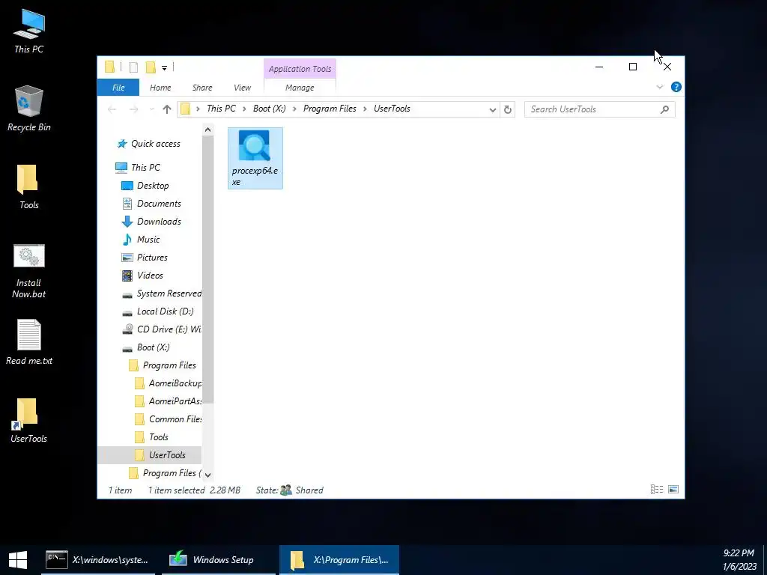Expand the chevron after This PC in path
This screenshot has height=575, width=767.
point(245,109)
